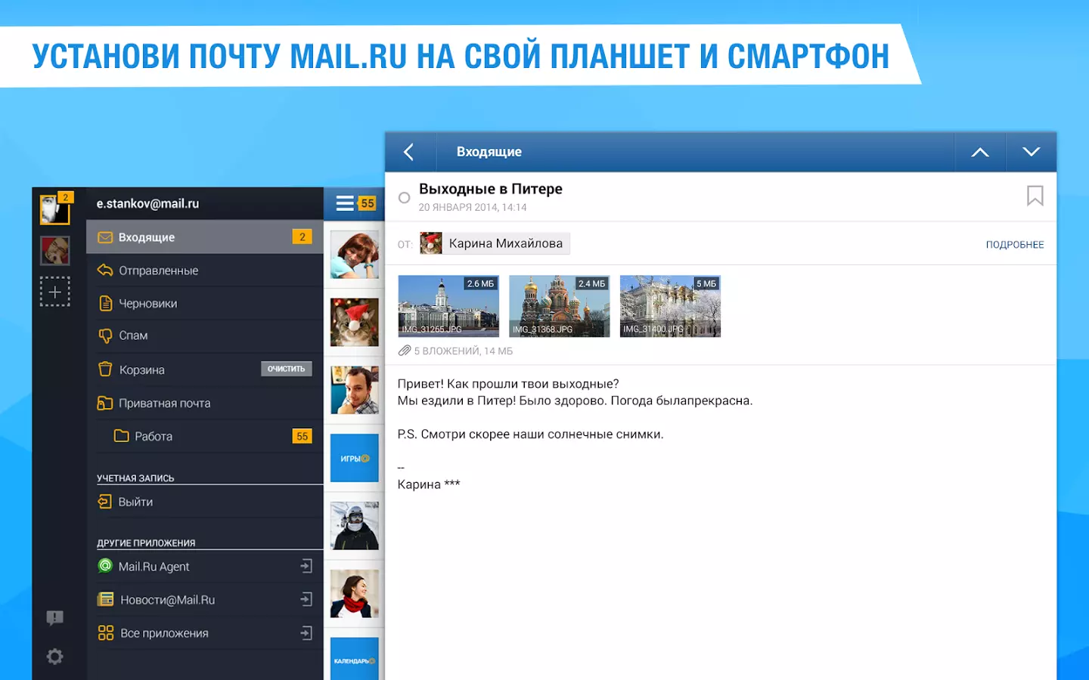Click the launch arrow beside Новости@Mail.Ru
Image resolution: width=1089 pixels, height=680 pixels.
[306, 599]
